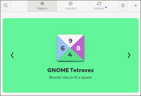Click the purple 8 tile triangle

click(x=78, y=48)
